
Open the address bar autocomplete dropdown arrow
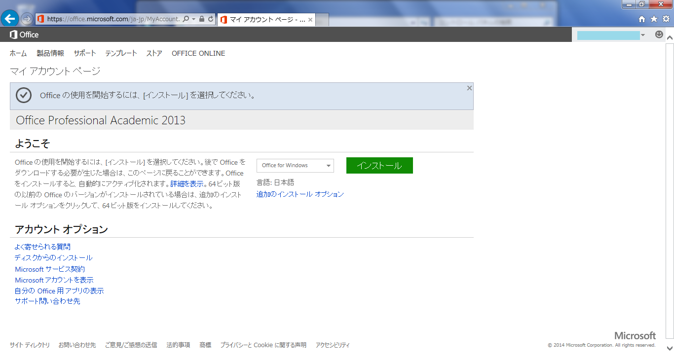tap(194, 19)
